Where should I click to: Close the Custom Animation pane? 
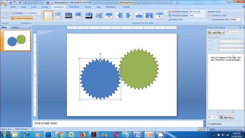(x=243, y=28)
